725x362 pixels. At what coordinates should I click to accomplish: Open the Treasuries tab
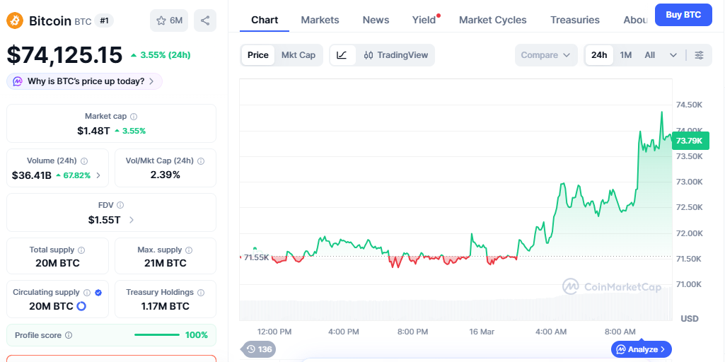pos(575,20)
